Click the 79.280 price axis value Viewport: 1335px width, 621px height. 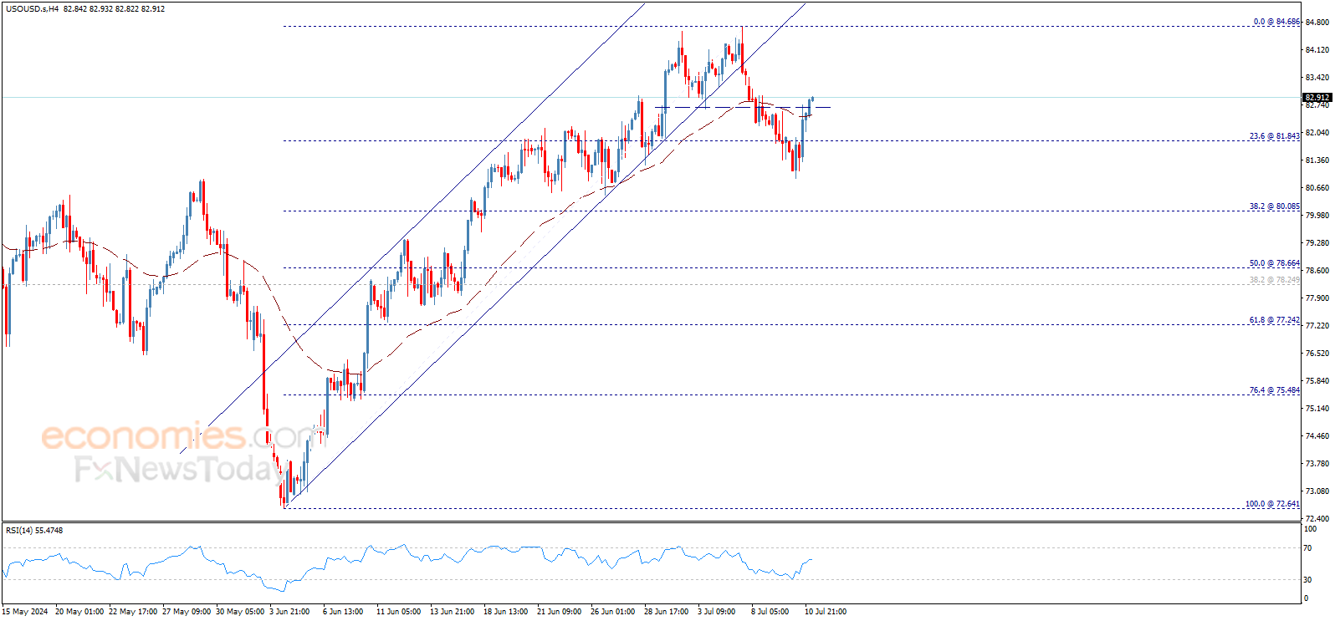pyautogui.click(x=1317, y=243)
